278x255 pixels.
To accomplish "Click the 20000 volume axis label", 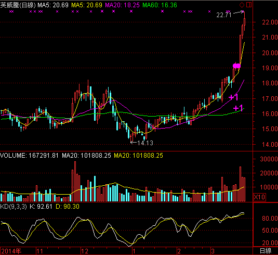I will (x=269, y=173).
